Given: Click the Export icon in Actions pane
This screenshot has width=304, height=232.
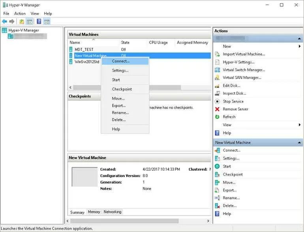Looking at the screenshot, I should pos(217,190).
